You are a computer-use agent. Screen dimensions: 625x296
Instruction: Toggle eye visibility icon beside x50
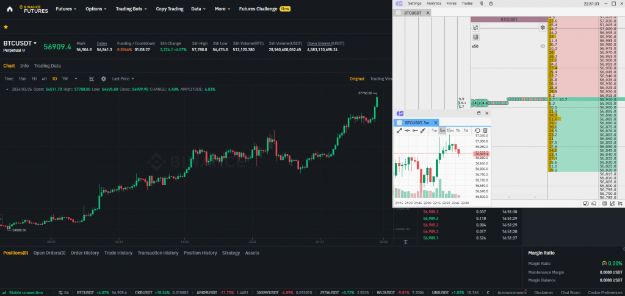tap(543, 46)
